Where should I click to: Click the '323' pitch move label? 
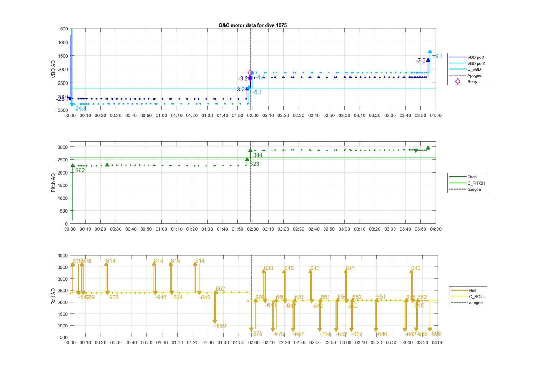point(254,164)
